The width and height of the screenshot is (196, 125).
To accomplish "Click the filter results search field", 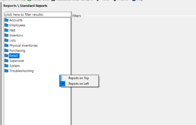I will tap(38, 14).
